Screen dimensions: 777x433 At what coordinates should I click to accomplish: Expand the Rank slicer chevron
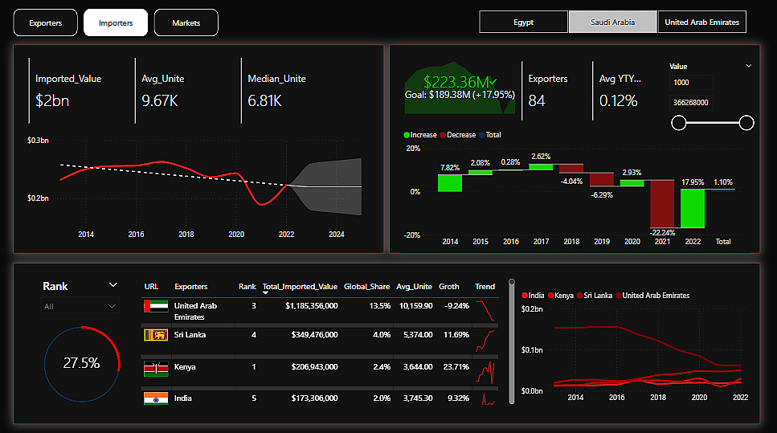[113, 285]
